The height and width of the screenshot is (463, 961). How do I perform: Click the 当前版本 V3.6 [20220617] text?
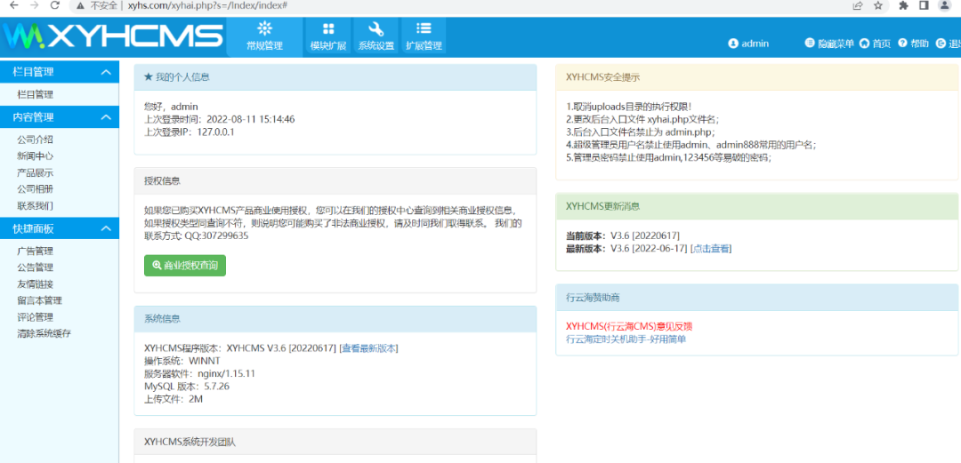(622, 235)
